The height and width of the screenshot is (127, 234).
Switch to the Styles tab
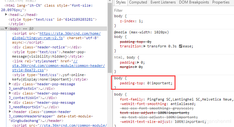click(x=121, y=2)
